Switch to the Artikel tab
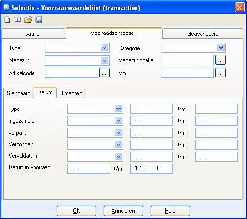The height and width of the screenshot is (219, 247). pyautogui.click(x=34, y=33)
